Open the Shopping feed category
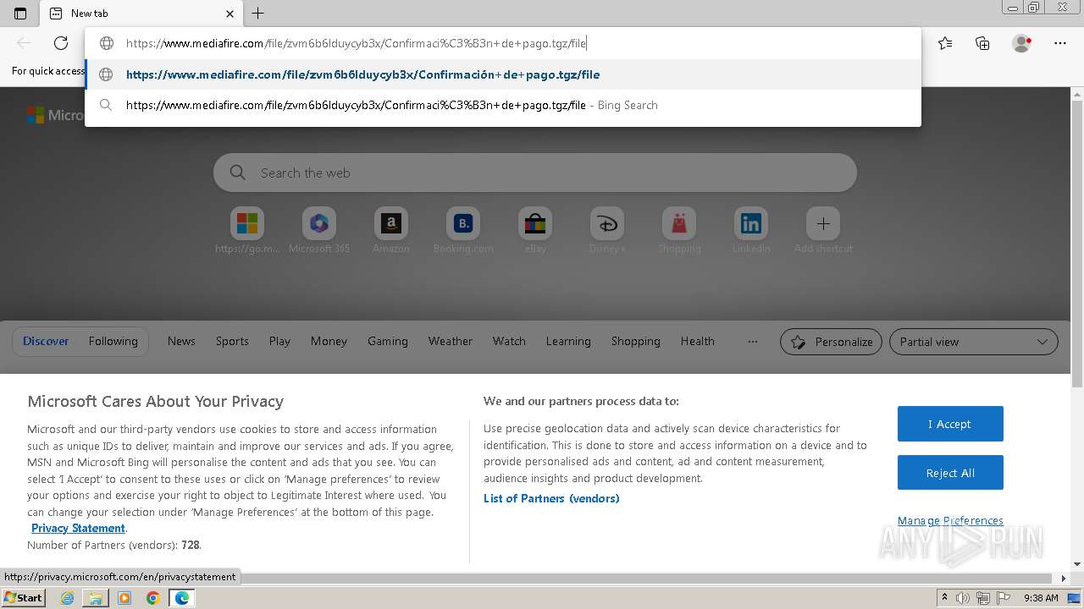1084x609 pixels. pyautogui.click(x=636, y=341)
